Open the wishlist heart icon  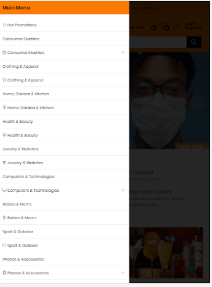coord(153,26)
